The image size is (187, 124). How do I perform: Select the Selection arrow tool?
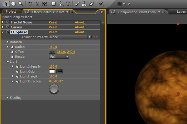coord(6,4)
